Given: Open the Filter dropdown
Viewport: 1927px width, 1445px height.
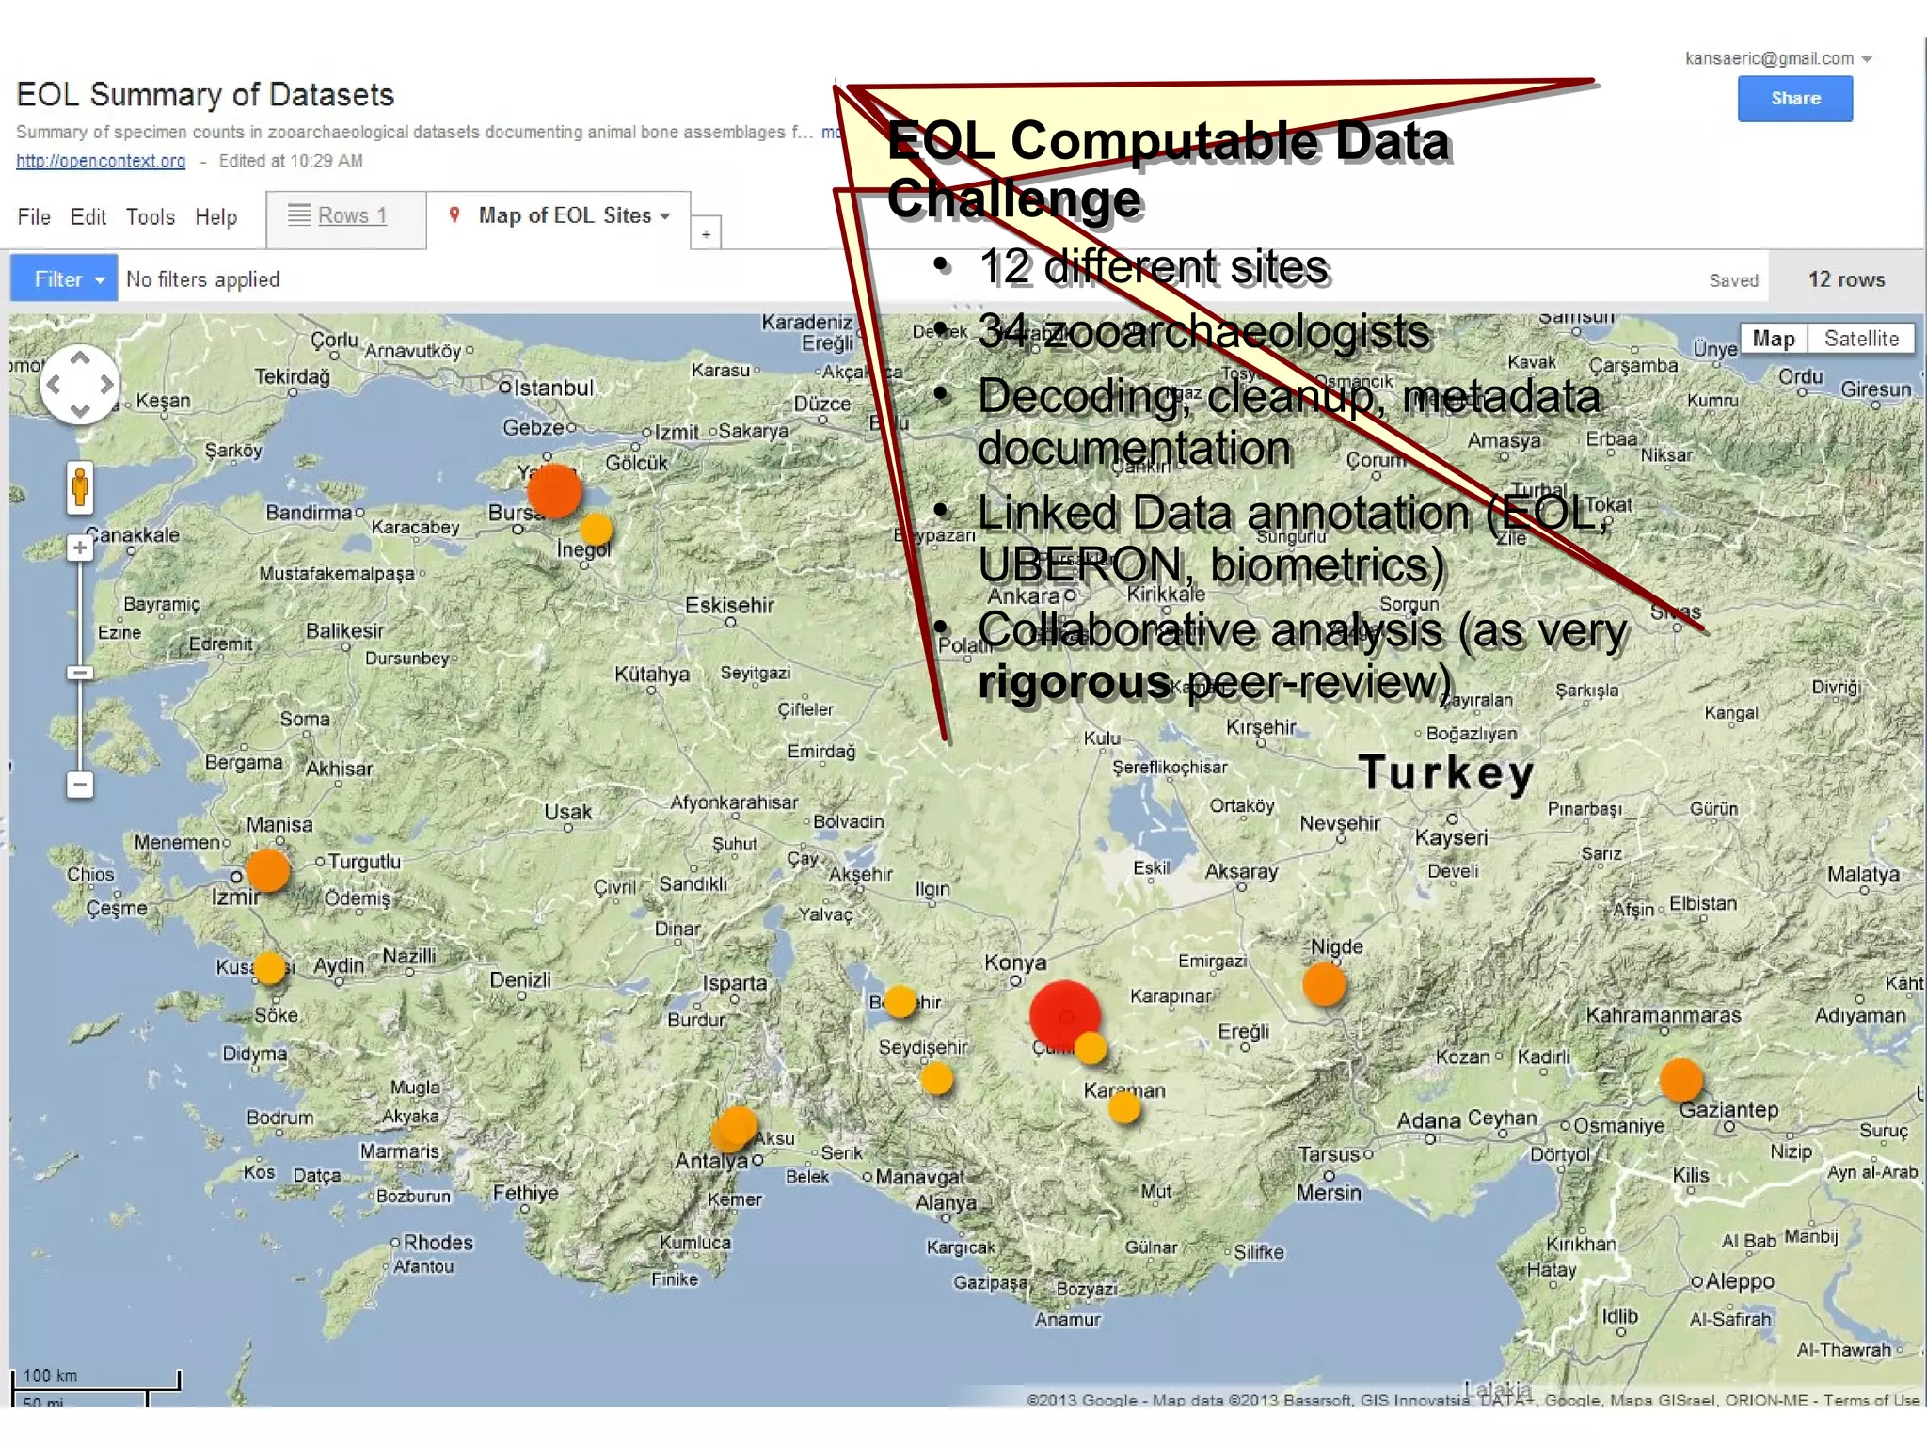Looking at the screenshot, I should click(x=64, y=278).
